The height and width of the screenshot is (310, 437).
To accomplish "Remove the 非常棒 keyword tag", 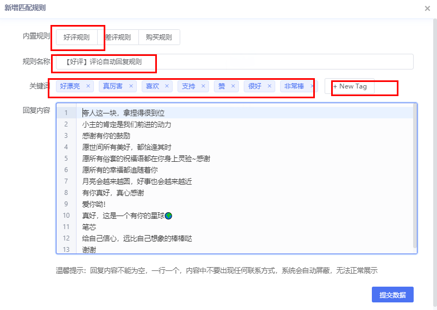I will [312, 86].
